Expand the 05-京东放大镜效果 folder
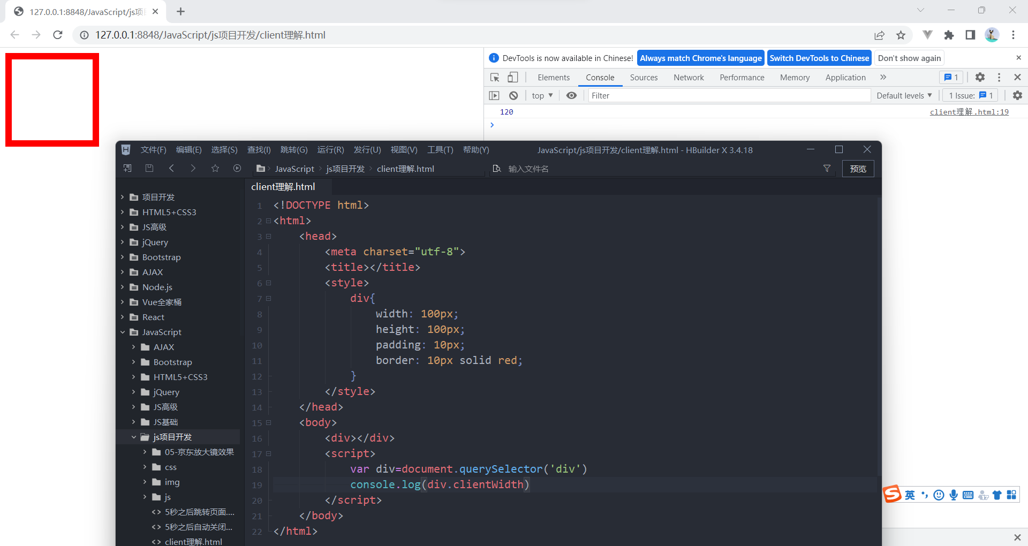 click(145, 452)
